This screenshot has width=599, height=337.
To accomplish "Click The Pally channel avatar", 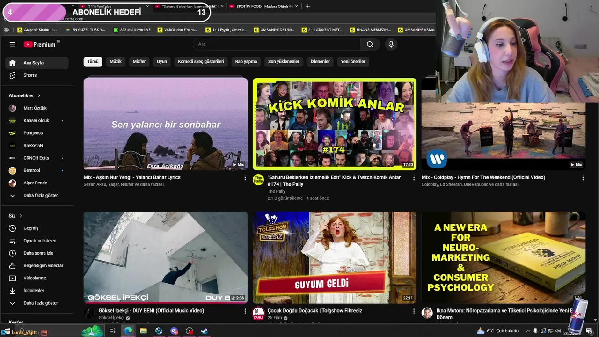I will (258, 180).
